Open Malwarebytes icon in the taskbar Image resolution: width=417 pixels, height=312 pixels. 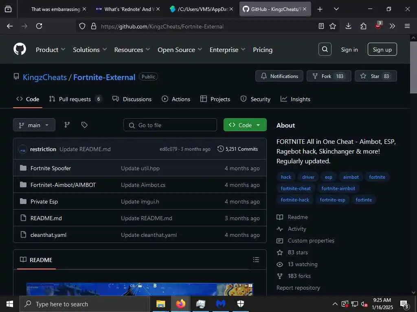tap(220, 304)
